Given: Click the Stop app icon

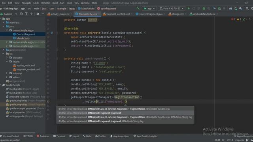Looking at the screenshot, I should 224,8.
